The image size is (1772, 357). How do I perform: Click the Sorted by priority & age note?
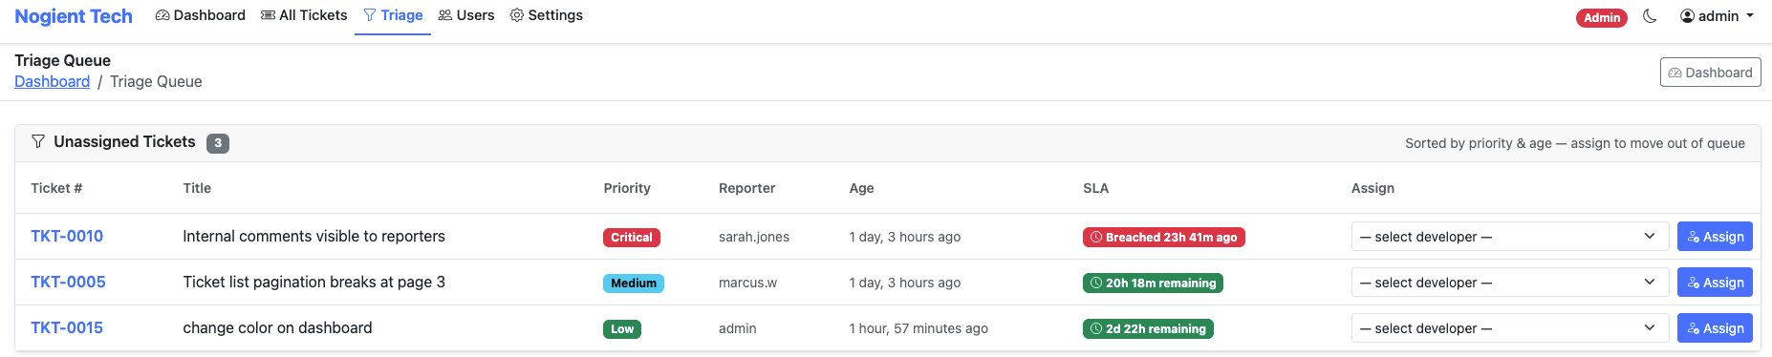click(1575, 143)
